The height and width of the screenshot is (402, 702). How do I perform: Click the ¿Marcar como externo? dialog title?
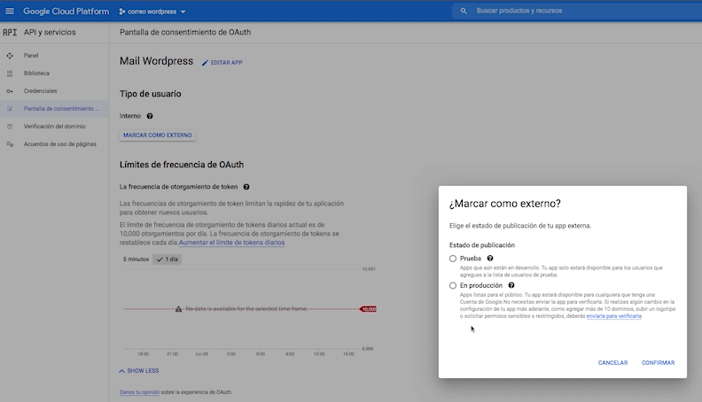(x=504, y=204)
